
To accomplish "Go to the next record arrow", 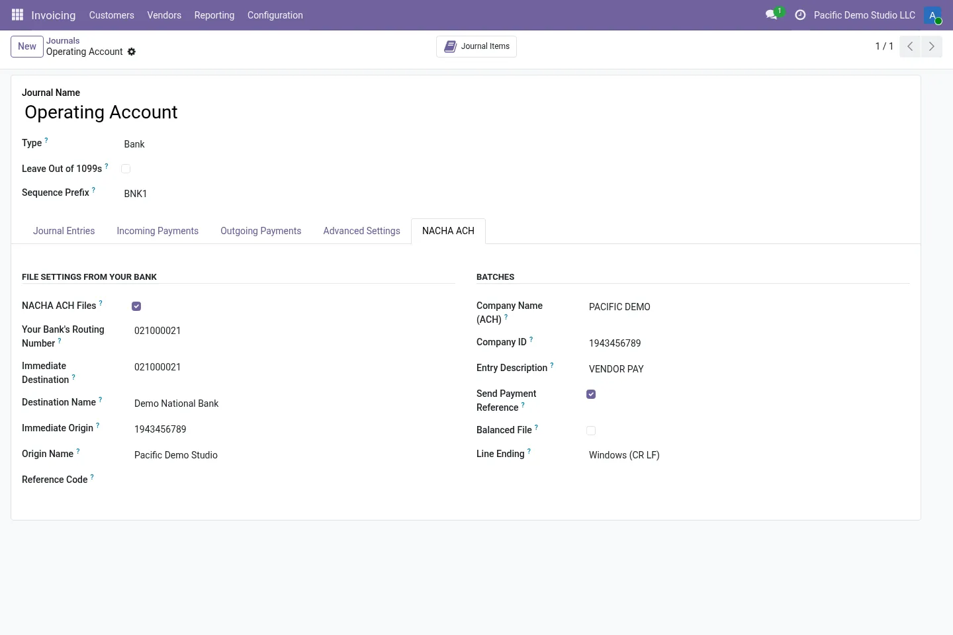I will click(931, 46).
